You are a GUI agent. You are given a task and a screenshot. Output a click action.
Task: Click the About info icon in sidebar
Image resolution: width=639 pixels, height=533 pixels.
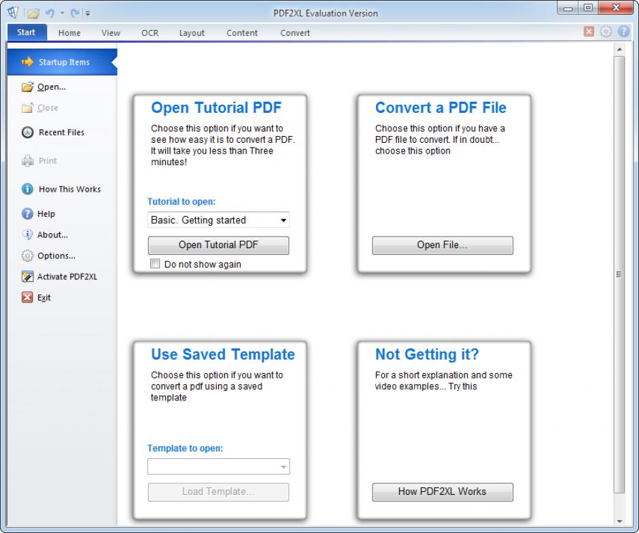pyautogui.click(x=27, y=235)
